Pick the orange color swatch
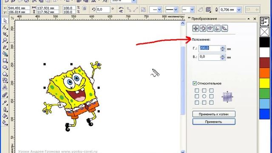272x153 pixels. pos(264,73)
